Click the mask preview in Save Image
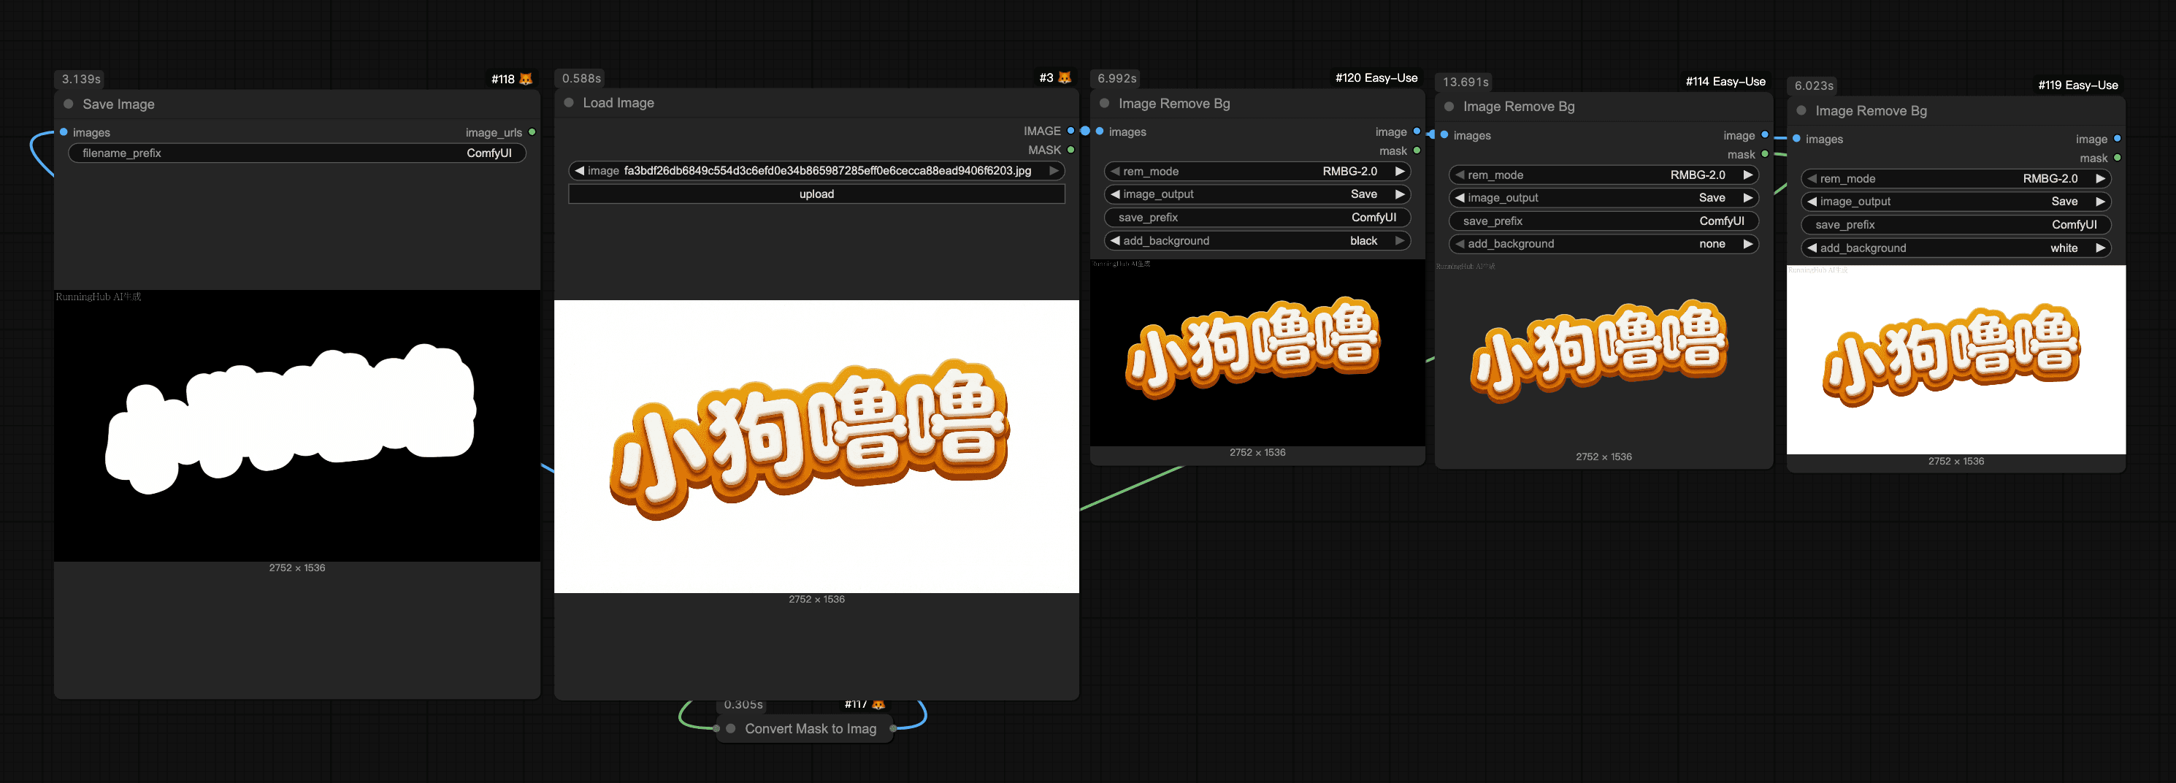Image resolution: width=2176 pixels, height=783 pixels. 296,426
